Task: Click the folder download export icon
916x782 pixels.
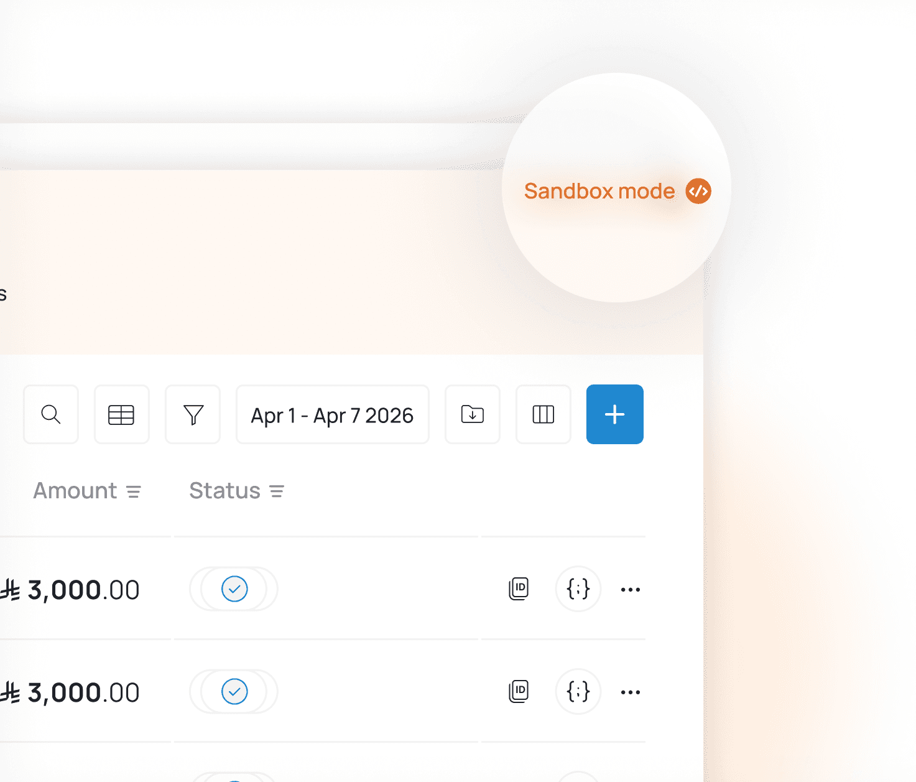Action: click(473, 414)
